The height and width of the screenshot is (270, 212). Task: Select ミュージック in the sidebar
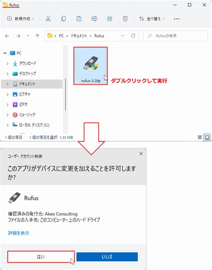(x=24, y=115)
